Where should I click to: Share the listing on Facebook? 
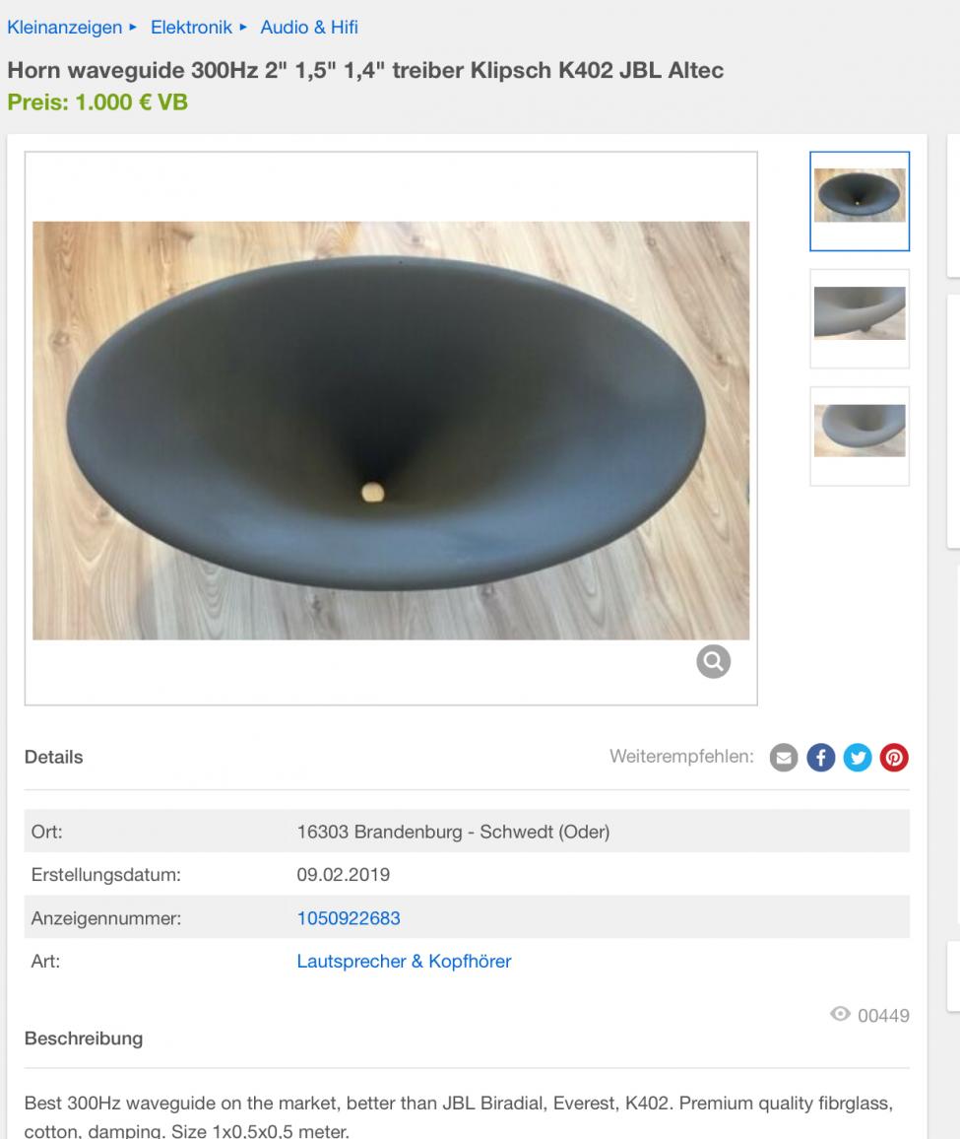(x=820, y=758)
